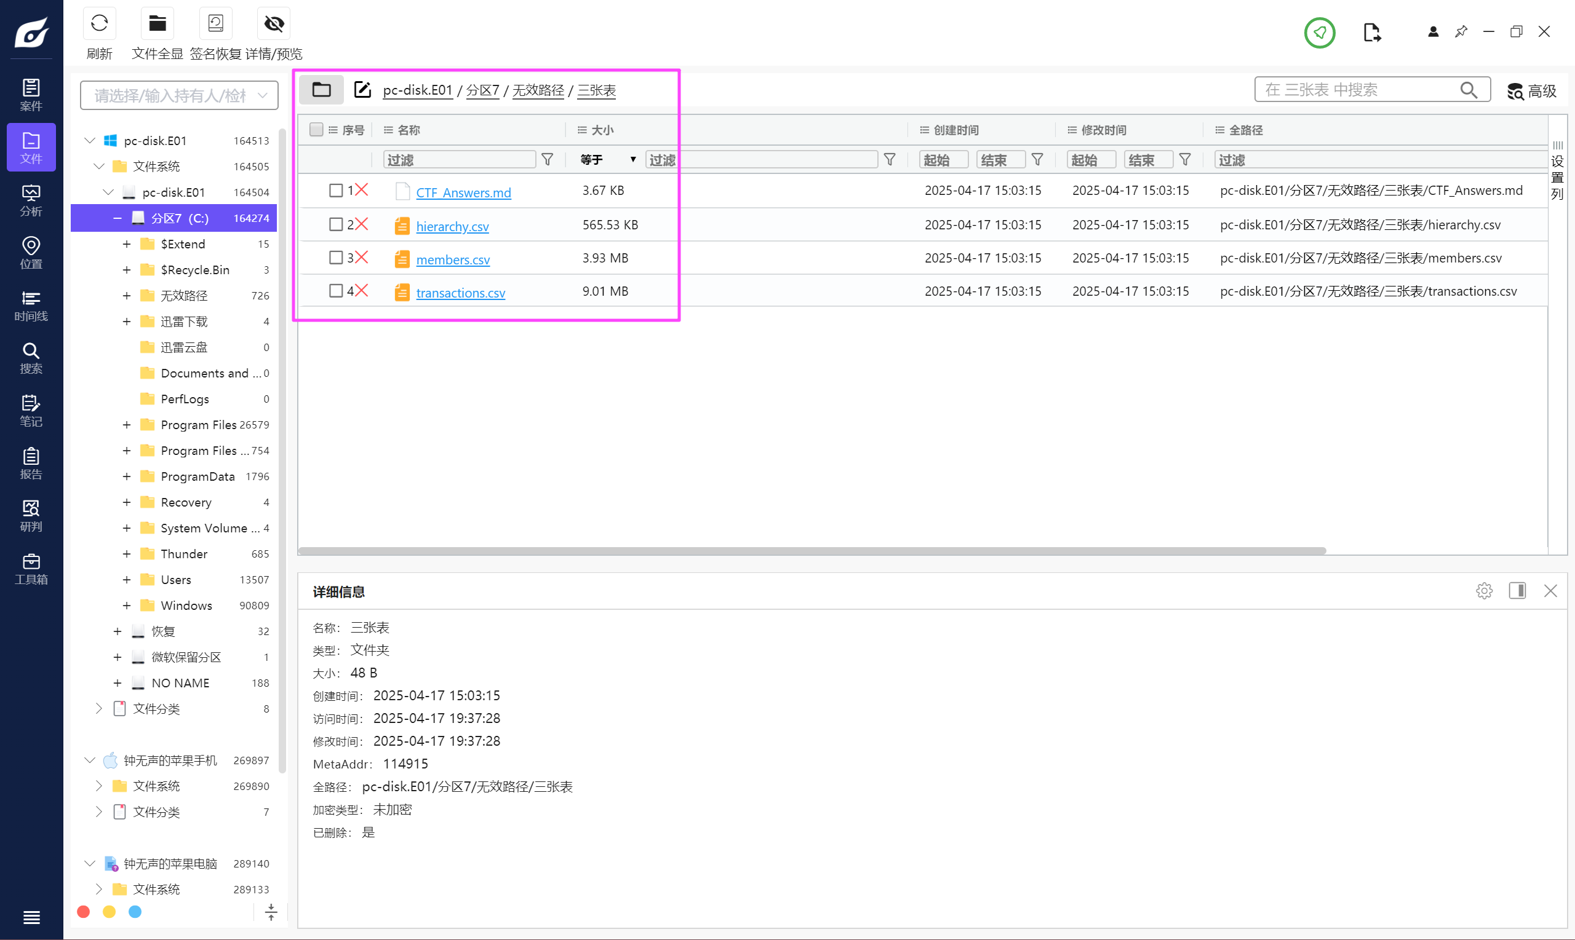Toggle the 详情/预览 eye icon
1575x940 pixels.
pyautogui.click(x=274, y=24)
